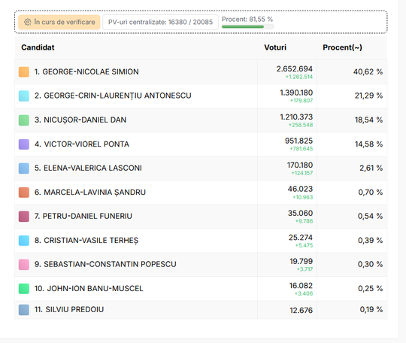Click the magenta swatch beside Petru-Daniel Funeriu

(24, 217)
